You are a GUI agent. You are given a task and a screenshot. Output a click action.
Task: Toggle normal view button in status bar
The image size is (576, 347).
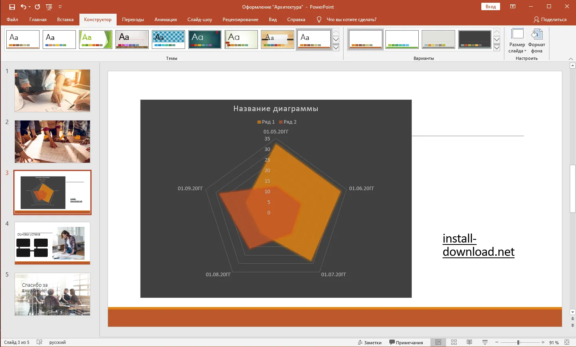pos(438,342)
